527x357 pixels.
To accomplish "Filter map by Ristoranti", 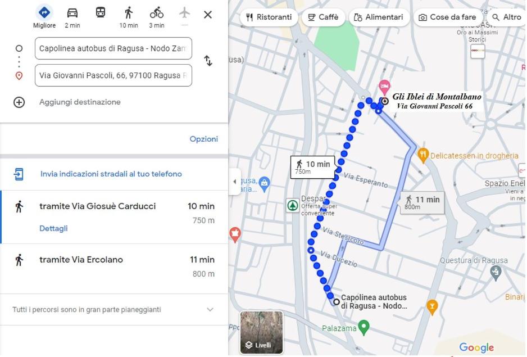I will pos(269,17).
